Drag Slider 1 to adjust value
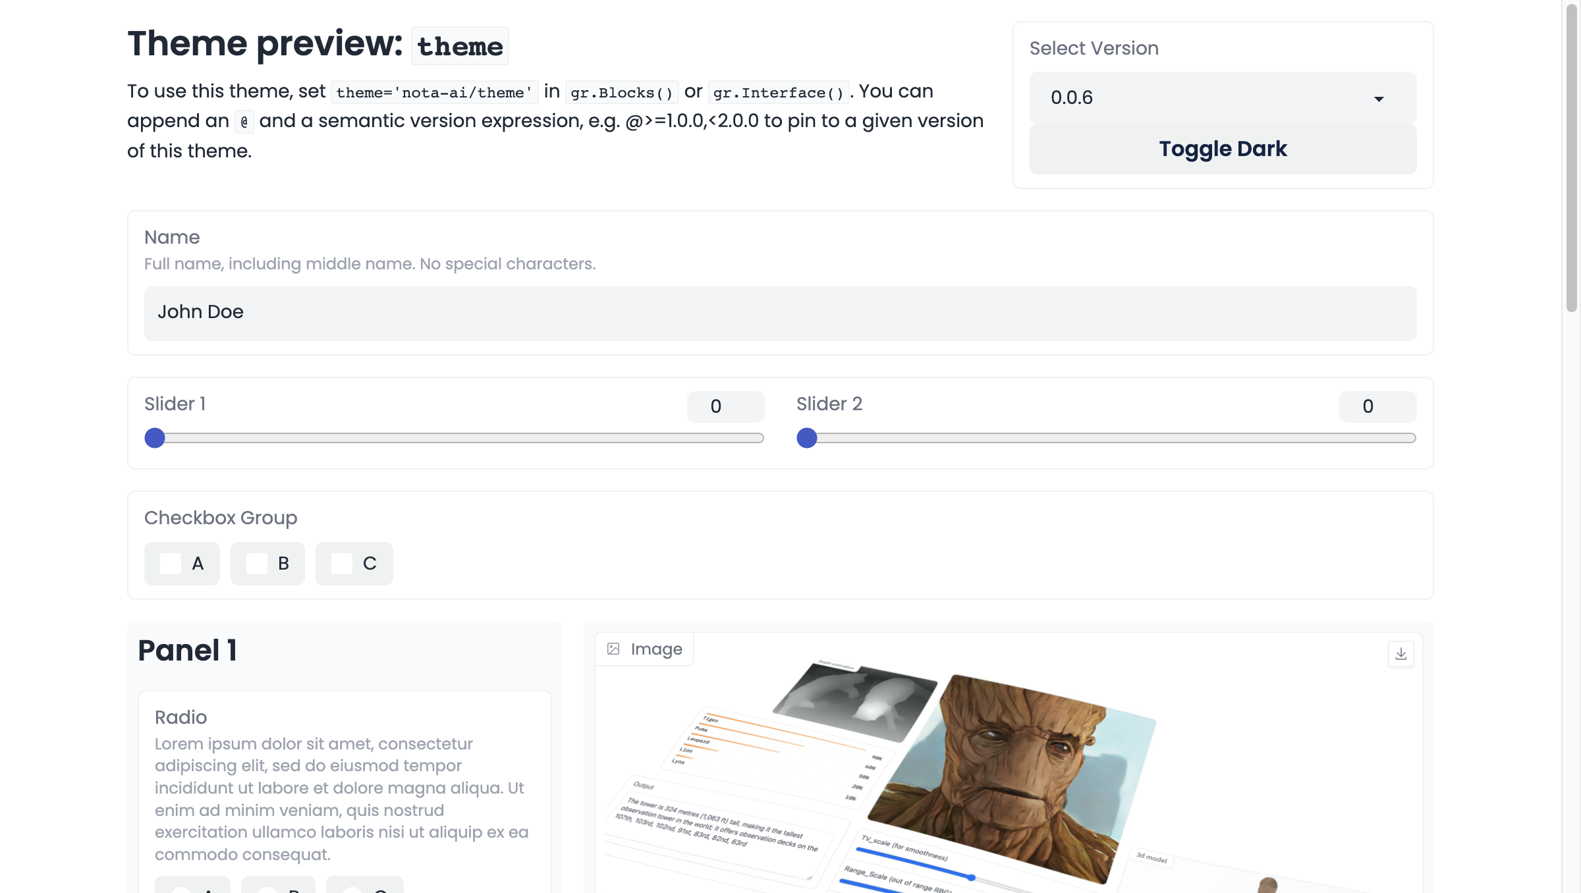Viewport: 1581px width, 893px height. [x=154, y=437]
